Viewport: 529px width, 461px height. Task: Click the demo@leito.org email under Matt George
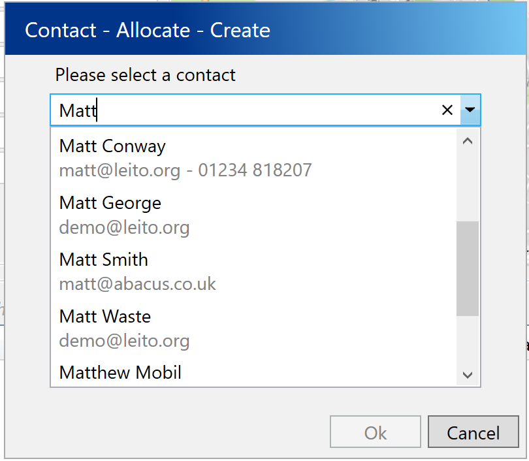tap(124, 228)
